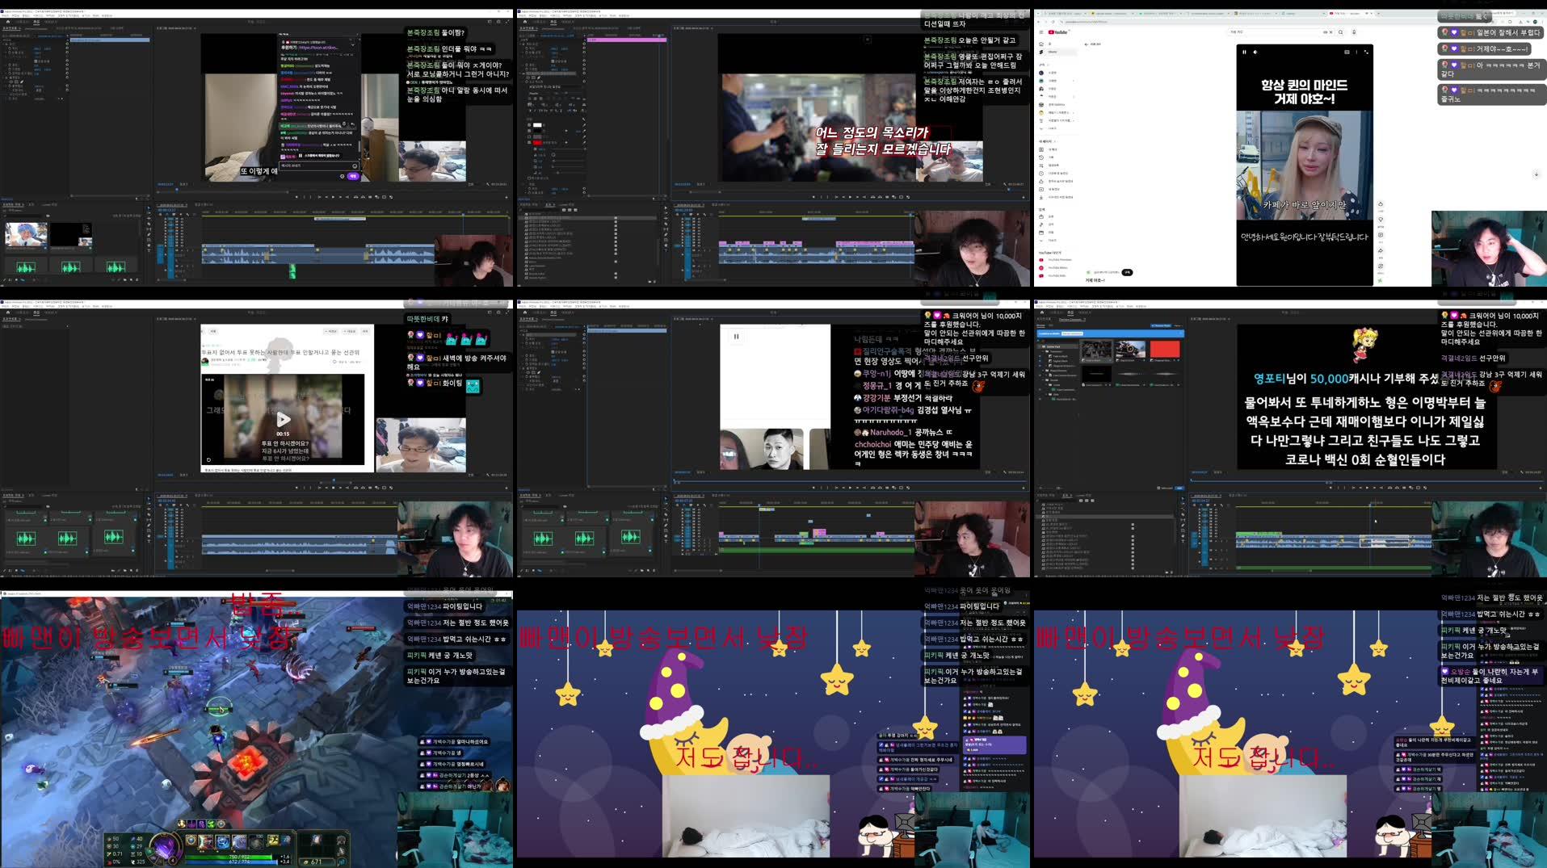Cast the R ultimate ability in League HUD
1547x868 pixels.
[258, 841]
